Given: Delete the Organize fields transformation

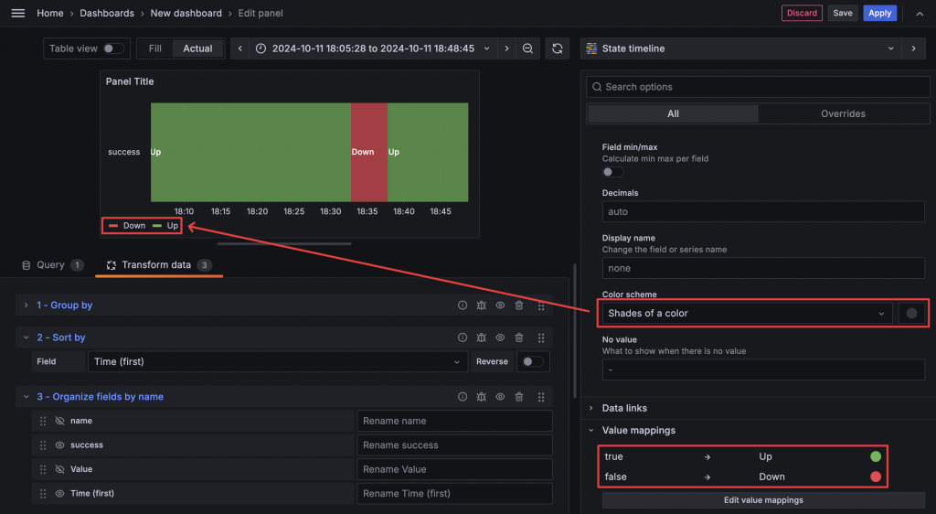Looking at the screenshot, I should point(519,396).
